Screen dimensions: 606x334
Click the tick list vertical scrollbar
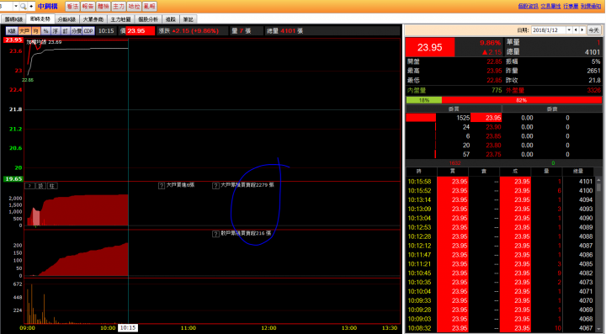pyautogui.click(x=598, y=255)
